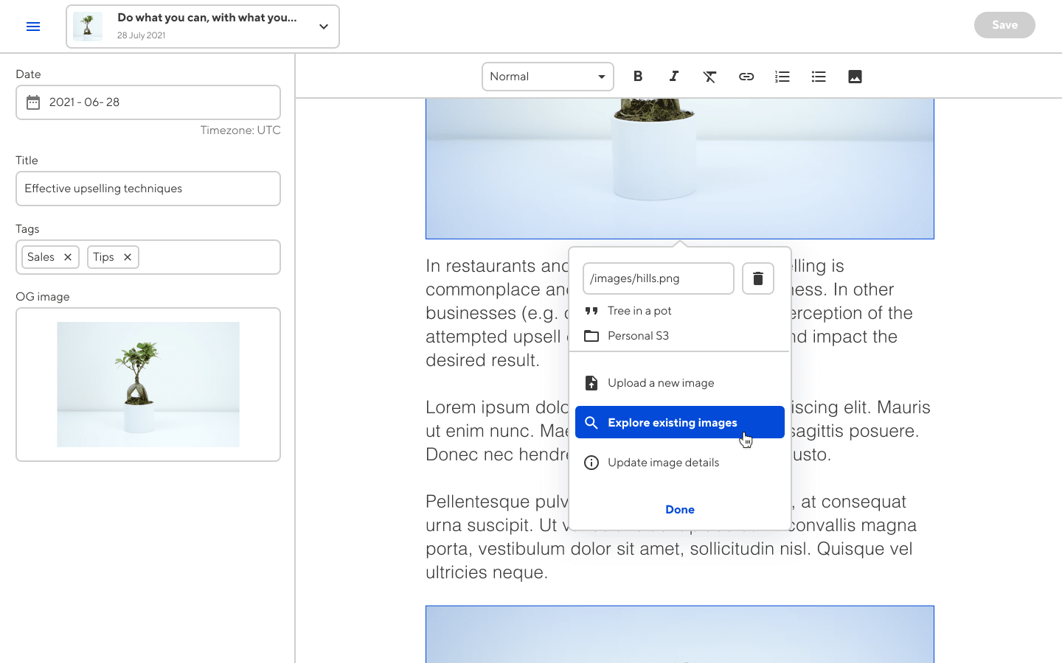Insert an image from toolbar
1062x663 pixels.
[855, 77]
